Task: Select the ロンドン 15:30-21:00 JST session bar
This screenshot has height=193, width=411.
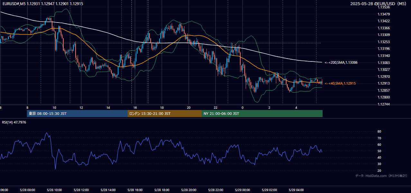Action: 165,114
